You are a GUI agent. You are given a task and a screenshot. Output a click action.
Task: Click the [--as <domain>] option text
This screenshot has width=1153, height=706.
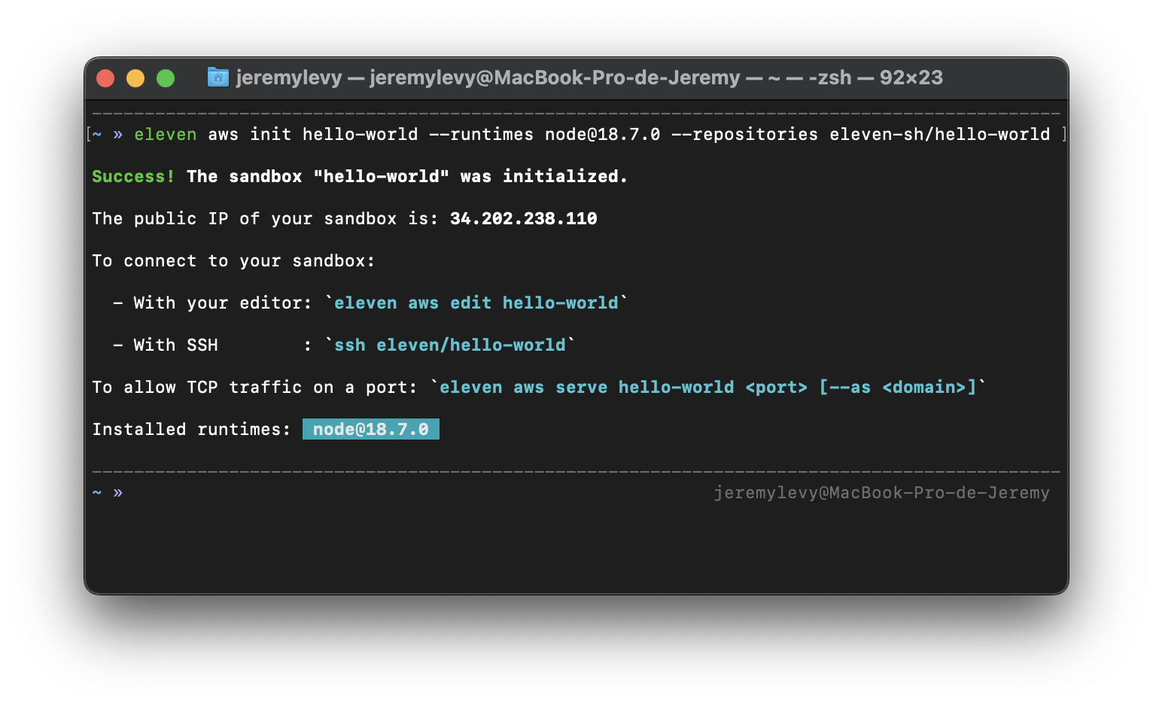pyautogui.click(x=898, y=387)
